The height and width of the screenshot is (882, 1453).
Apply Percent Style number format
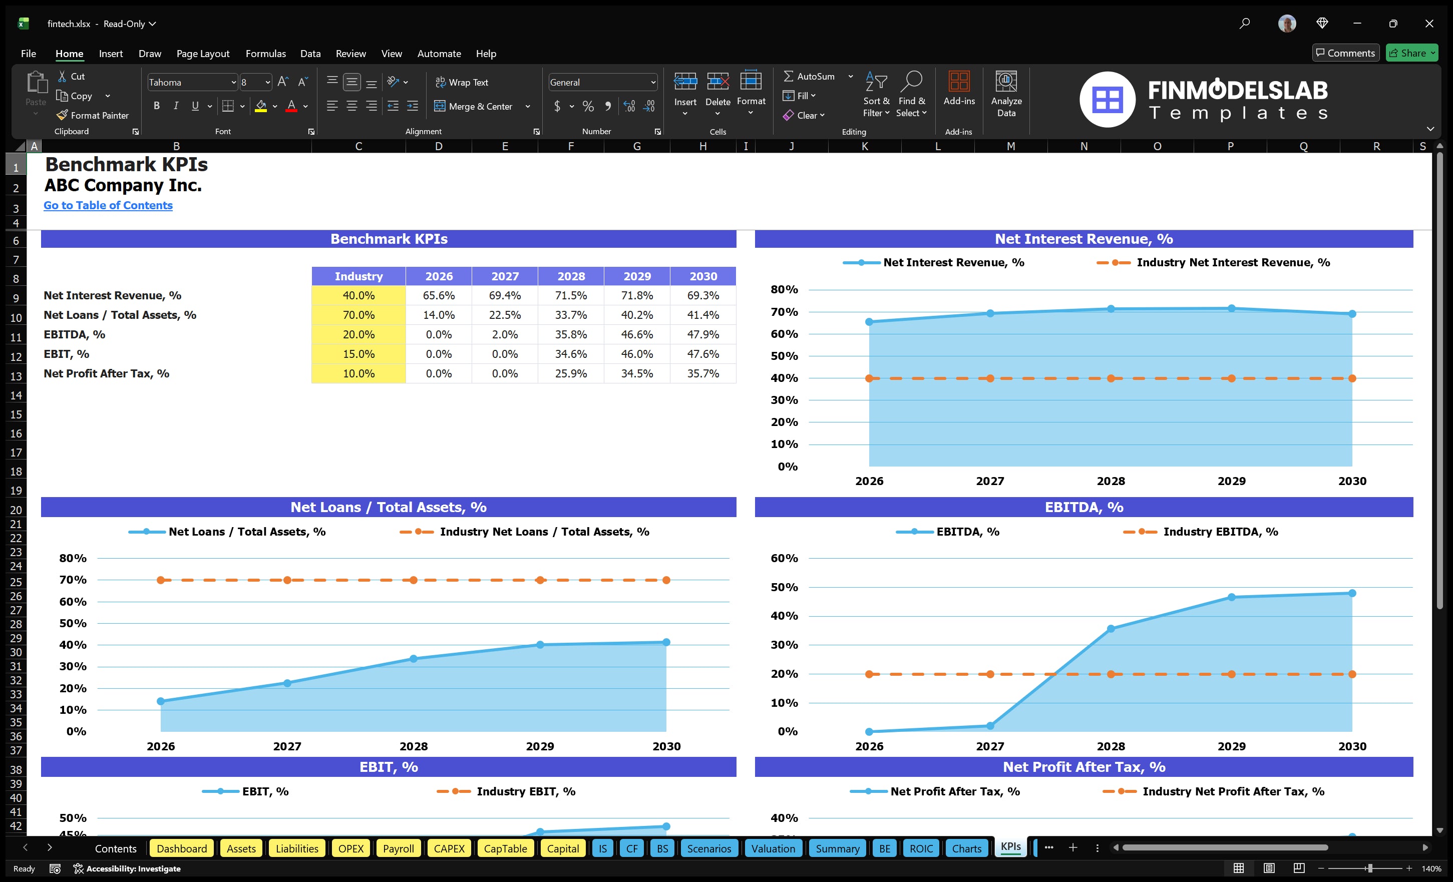click(x=588, y=106)
